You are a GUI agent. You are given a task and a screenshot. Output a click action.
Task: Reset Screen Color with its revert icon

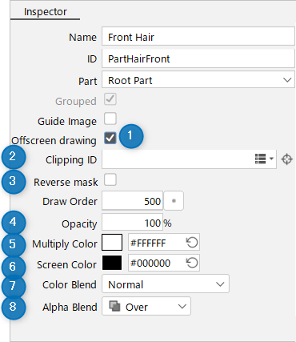pyautogui.click(x=192, y=263)
